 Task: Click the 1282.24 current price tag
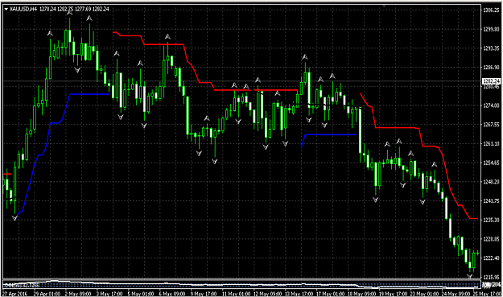click(x=492, y=81)
